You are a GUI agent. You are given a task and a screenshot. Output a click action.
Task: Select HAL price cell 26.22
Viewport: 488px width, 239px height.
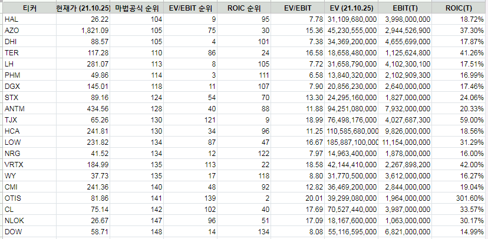click(83, 19)
